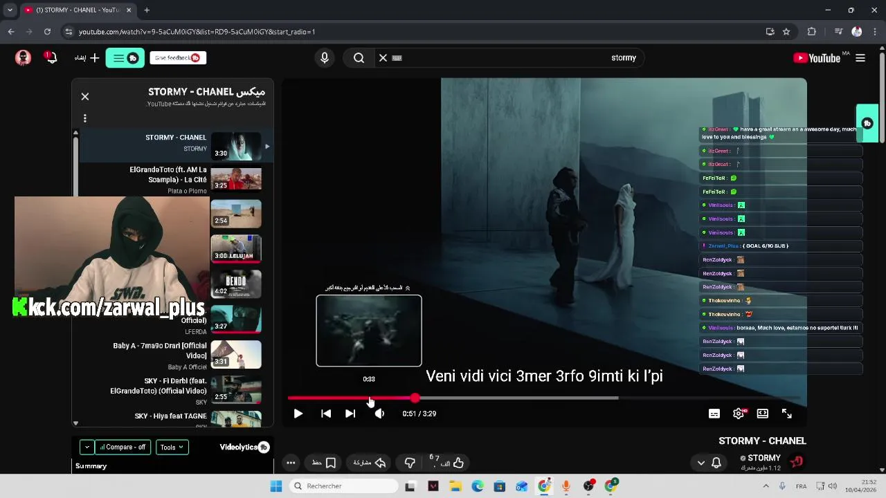Open Chrome extensions puzzle icon
This screenshot has width=886, height=498.
(x=812, y=32)
